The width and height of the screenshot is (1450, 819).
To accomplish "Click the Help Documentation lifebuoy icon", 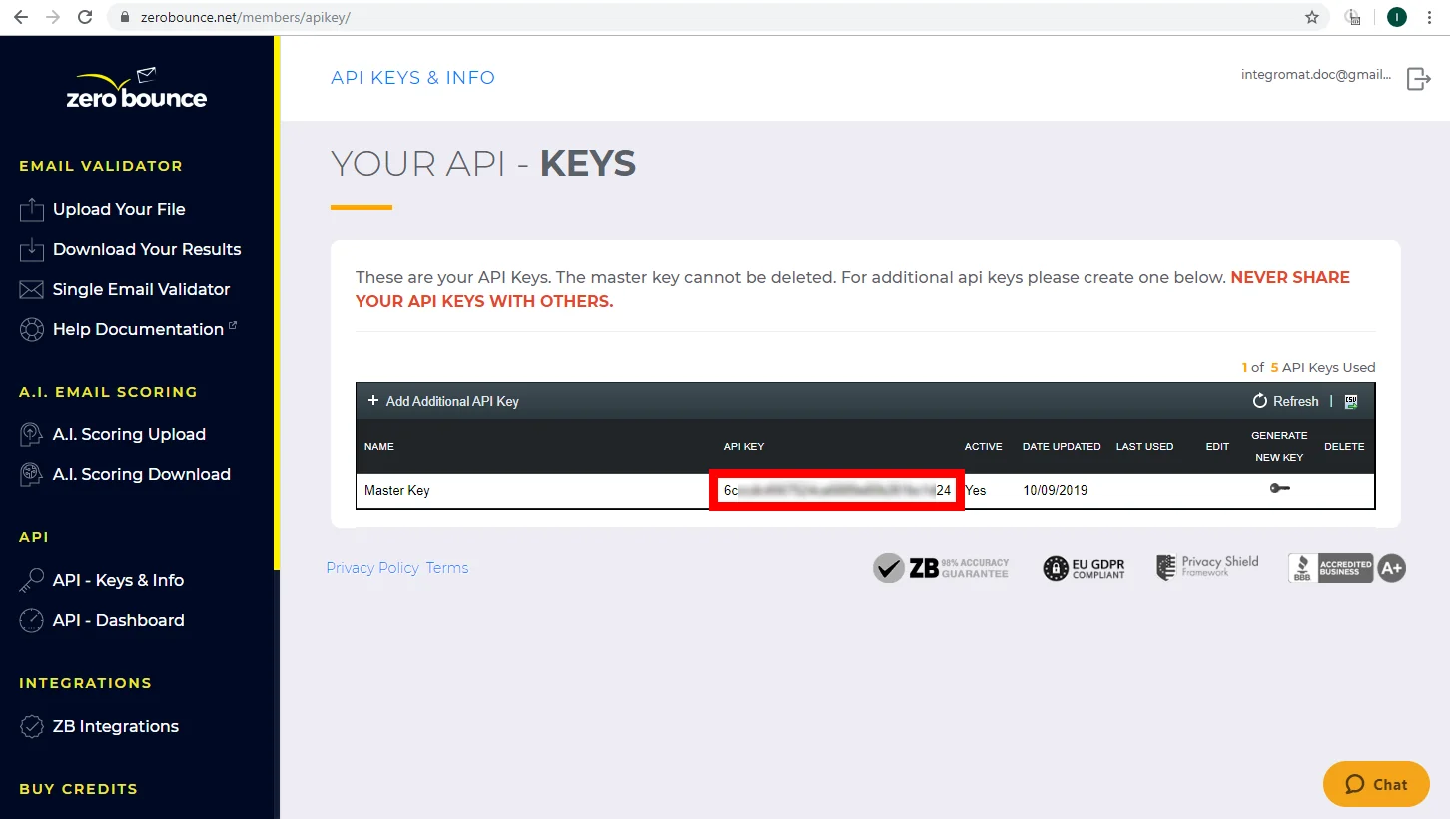I will tap(32, 329).
